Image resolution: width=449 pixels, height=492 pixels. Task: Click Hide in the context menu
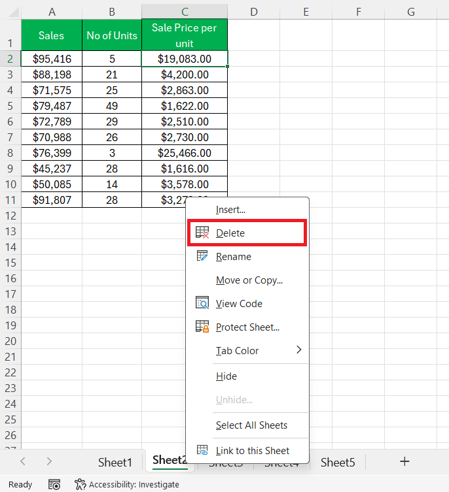click(x=247, y=376)
